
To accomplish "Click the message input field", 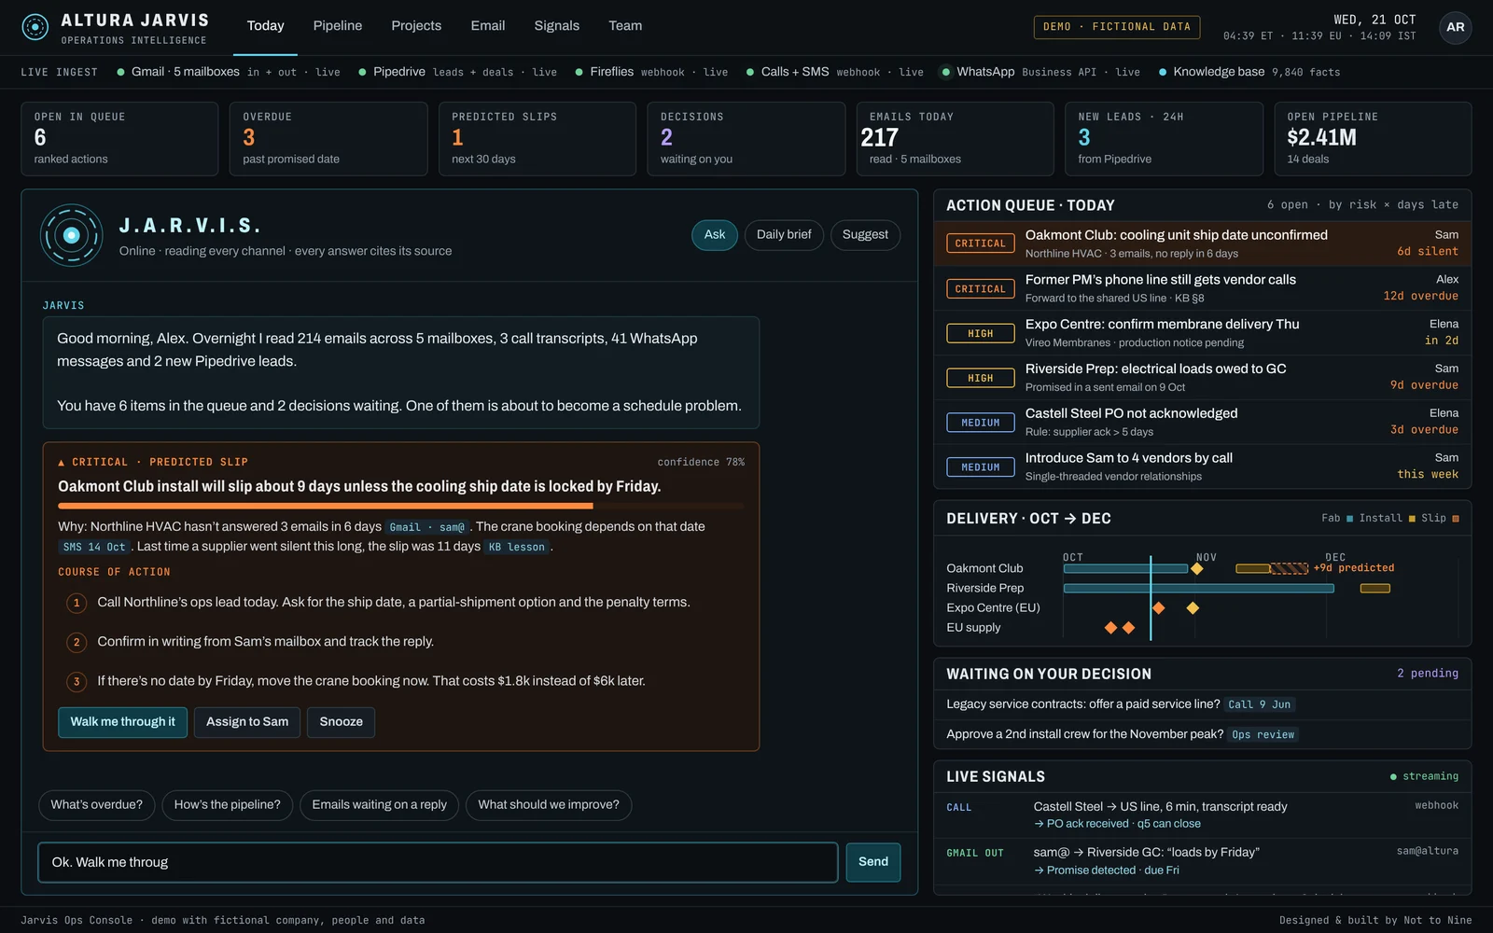I will click(x=438, y=862).
